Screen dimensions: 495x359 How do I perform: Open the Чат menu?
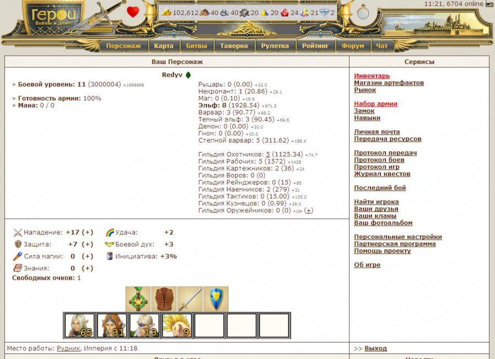coord(382,46)
